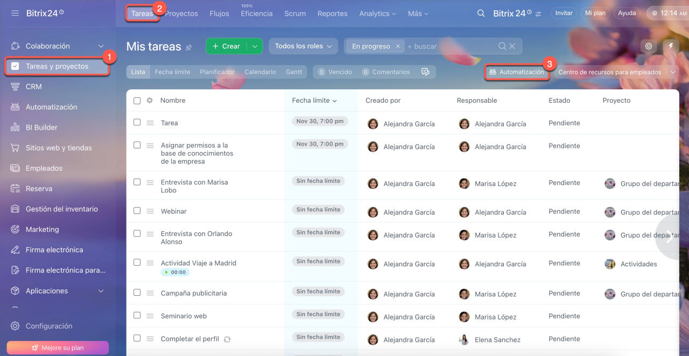This screenshot has width=689, height=356.
Task: Click the Automatización button in the toolbar
Action: [517, 72]
